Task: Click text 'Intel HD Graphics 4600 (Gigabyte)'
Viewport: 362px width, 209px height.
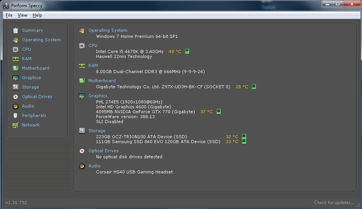Action: [134, 107]
